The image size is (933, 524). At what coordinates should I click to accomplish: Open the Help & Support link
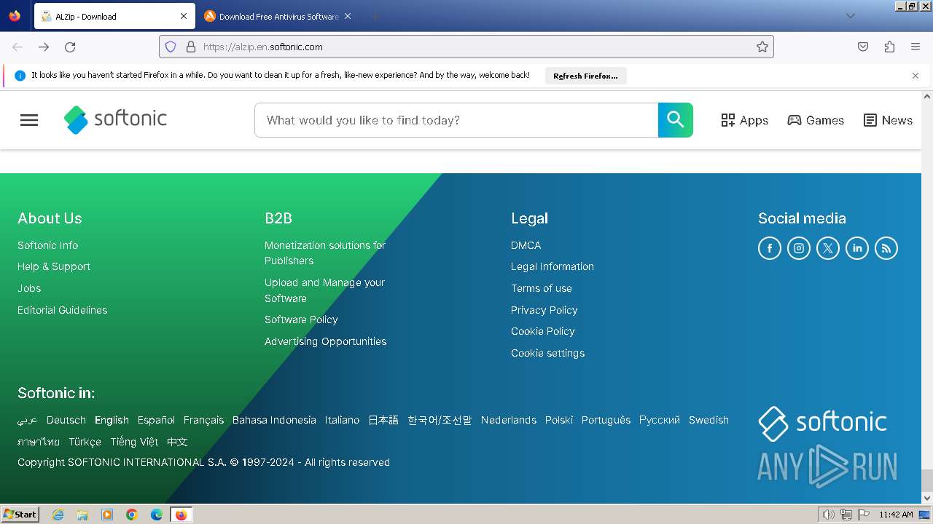[x=54, y=266]
